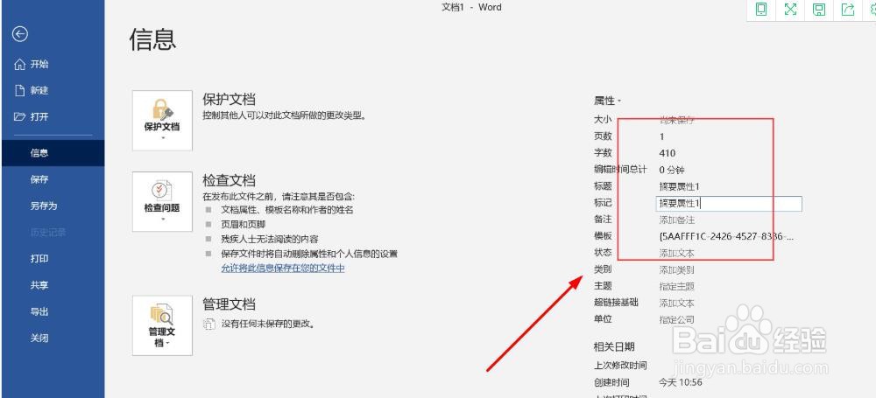Choose 另存为 in the sidebar
This screenshot has height=398, width=876.
(44, 206)
